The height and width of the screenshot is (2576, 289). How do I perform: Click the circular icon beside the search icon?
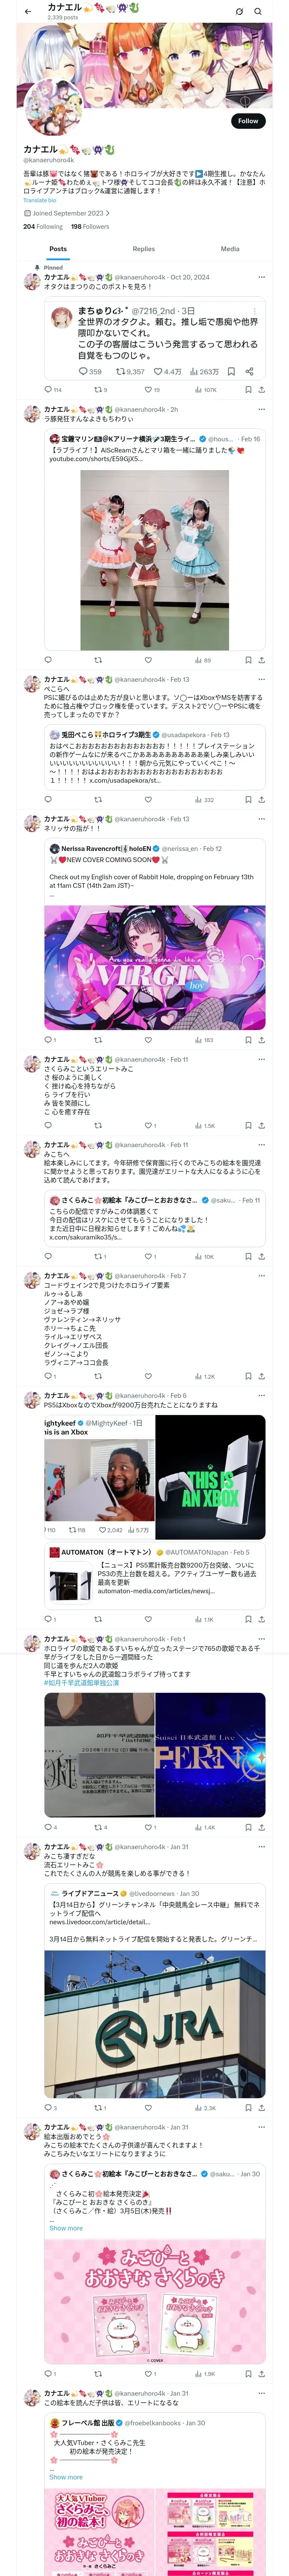point(239,11)
